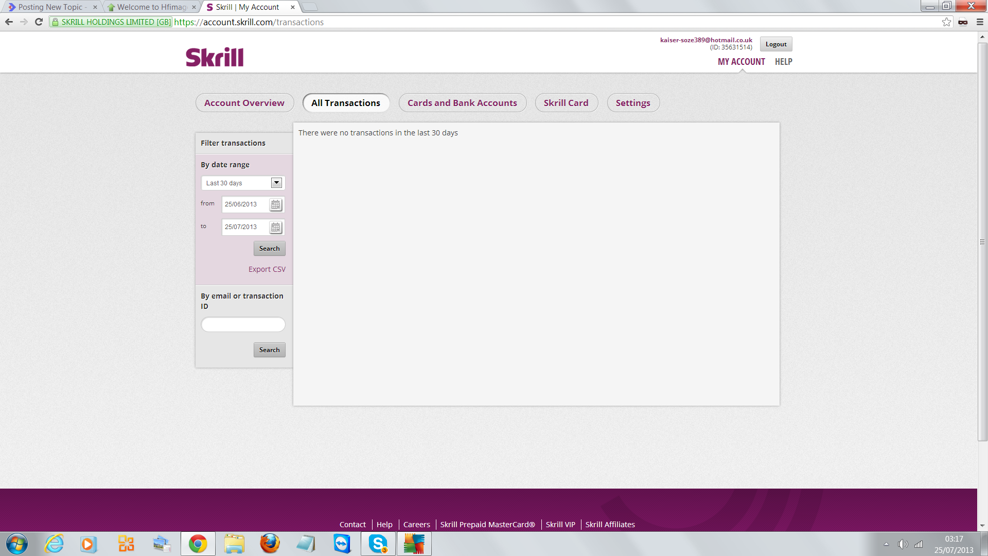
Task: Open the 'to' date calendar picker
Action: [276, 228]
